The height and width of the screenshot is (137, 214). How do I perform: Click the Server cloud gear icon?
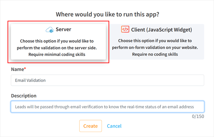pos(50,30)
